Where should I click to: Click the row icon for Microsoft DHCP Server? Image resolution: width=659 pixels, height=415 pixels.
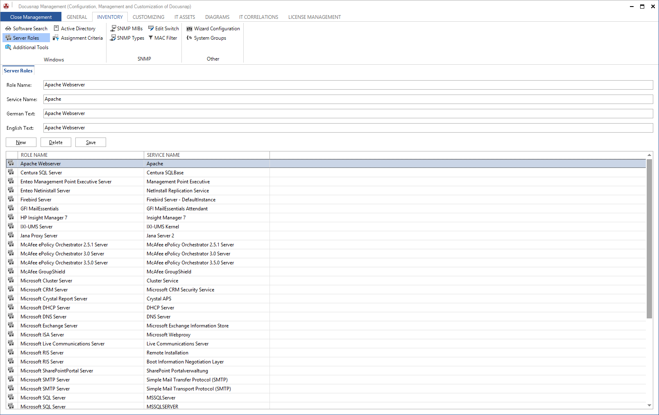click(11, 307)
